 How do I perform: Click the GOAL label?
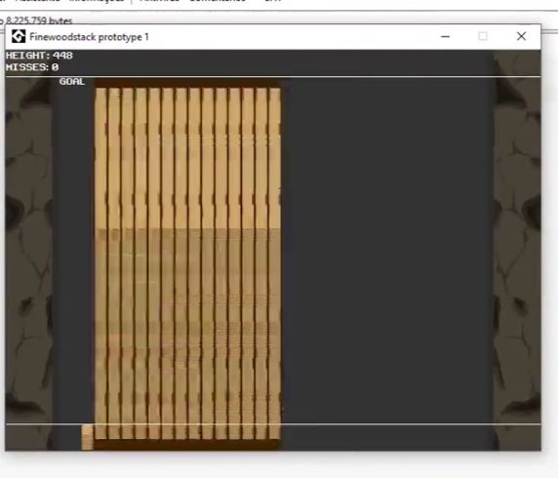pyautogui.click(x=72, y=82)
